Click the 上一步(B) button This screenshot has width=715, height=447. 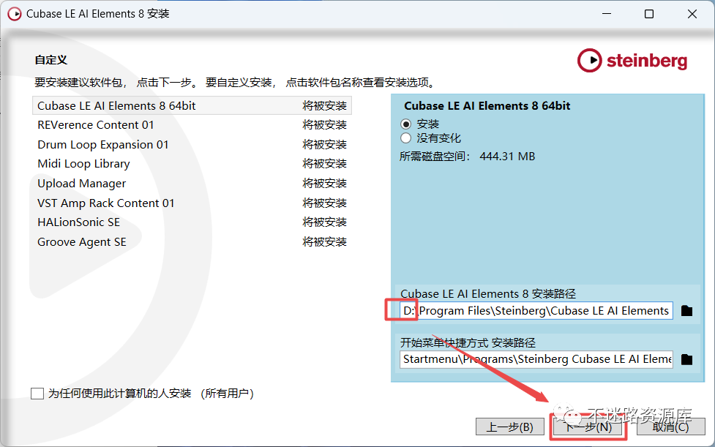510,427
